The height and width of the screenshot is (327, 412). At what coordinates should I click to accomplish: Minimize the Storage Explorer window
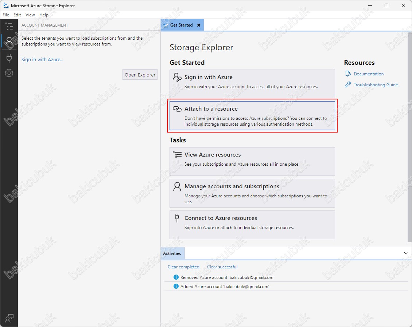[370, 5]
